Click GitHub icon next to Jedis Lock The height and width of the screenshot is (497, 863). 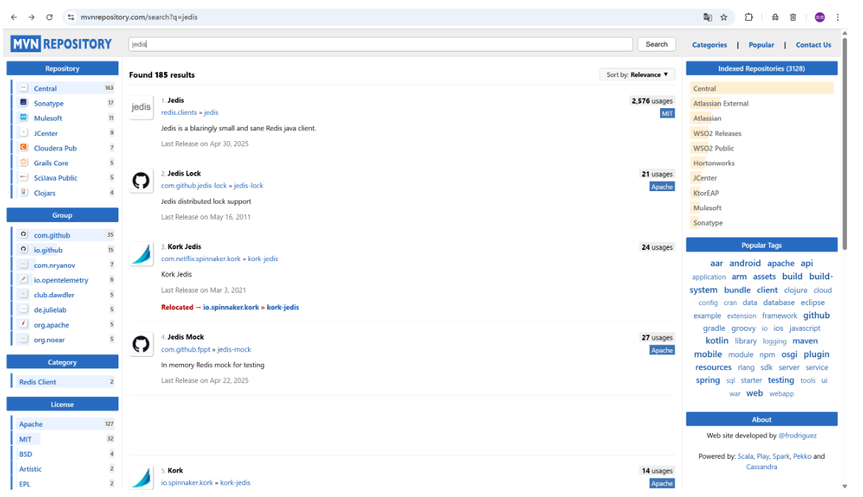click(141, 180)
